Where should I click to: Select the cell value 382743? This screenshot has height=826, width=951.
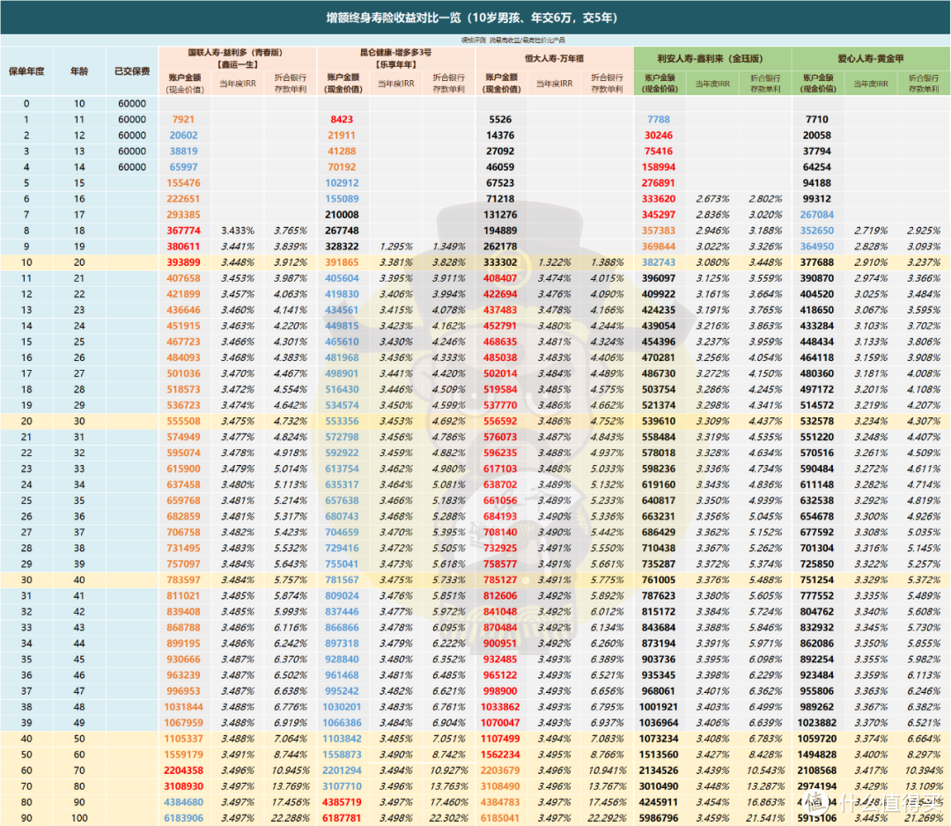(x=658, y=262)
